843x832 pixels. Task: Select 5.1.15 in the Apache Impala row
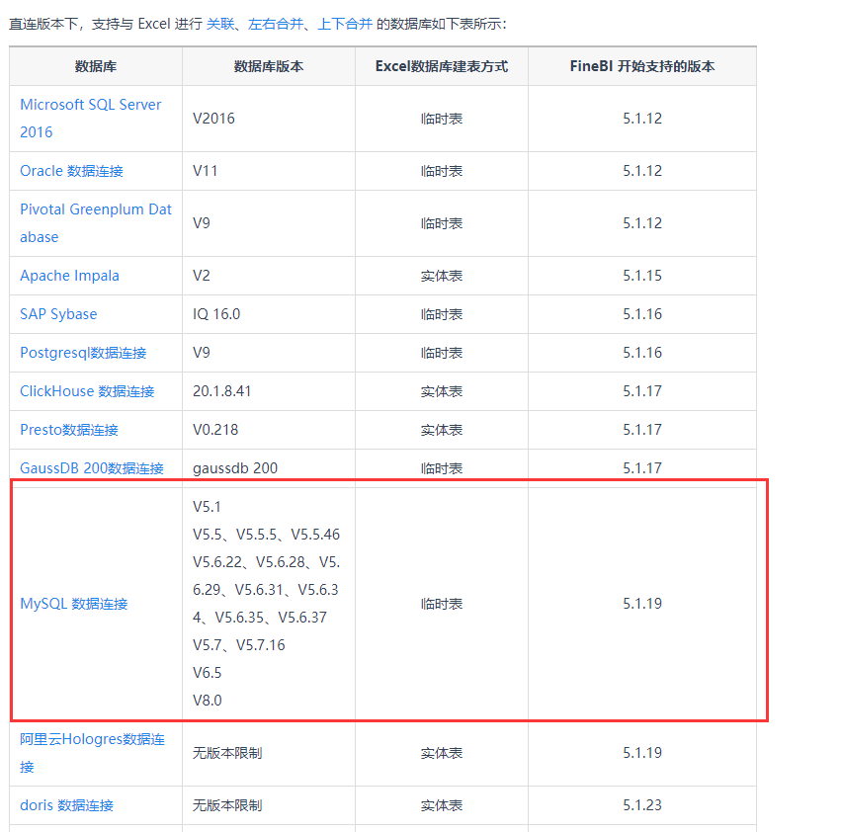click(642, 276)
